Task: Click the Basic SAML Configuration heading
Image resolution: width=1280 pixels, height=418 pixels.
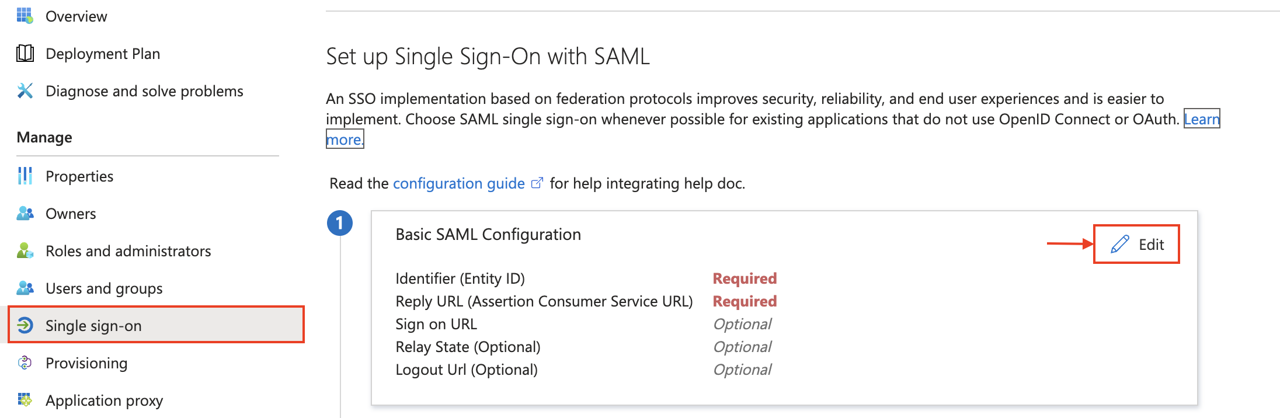Action: coord(488,234)
